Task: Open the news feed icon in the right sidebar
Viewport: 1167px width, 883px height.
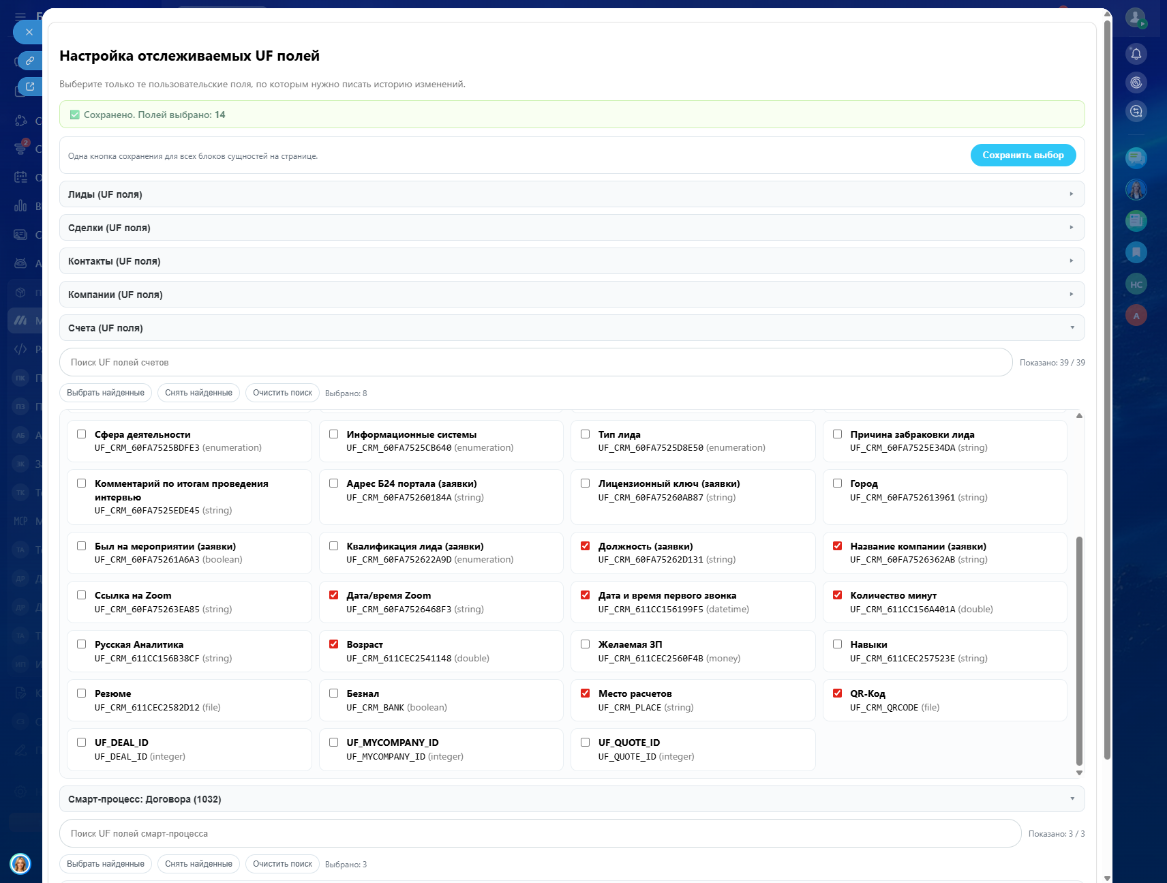Action: [x=1136, y=220]
